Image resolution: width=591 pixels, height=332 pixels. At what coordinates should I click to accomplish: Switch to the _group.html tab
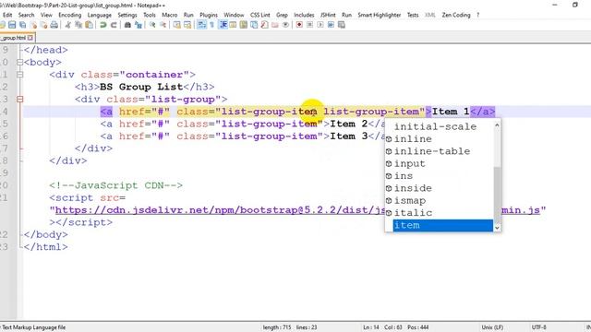pyautogui.click(x=14, y=38)
